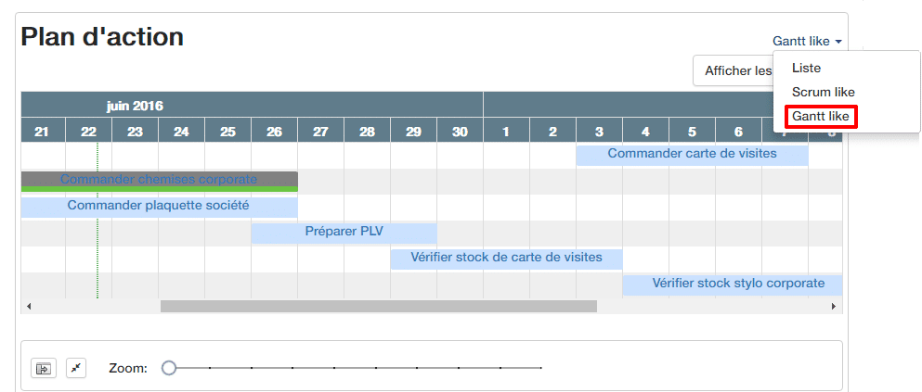Select Gantt like in the dropdown menu

tap(820, 117)
